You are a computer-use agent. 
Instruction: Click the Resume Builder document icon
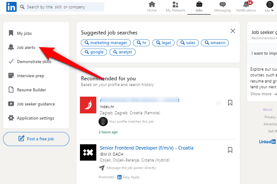coord(11,90)
